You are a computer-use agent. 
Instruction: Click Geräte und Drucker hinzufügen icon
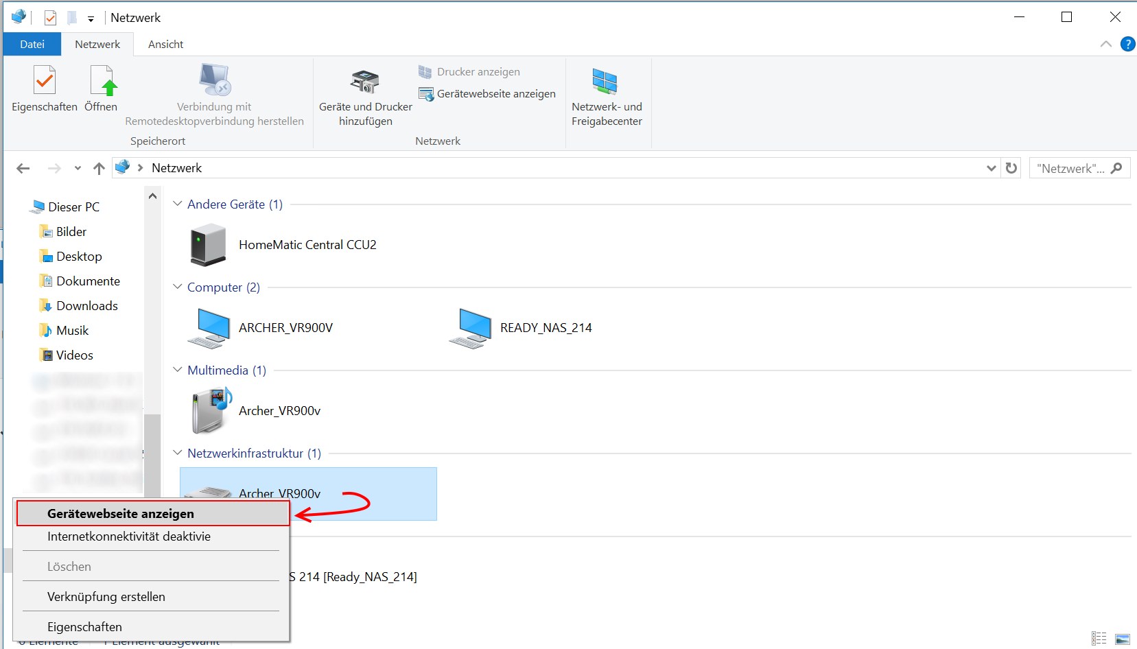[x=365, y=81]
